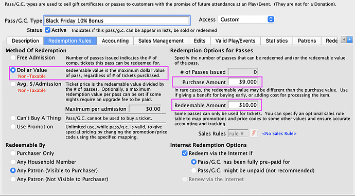355x196 pixels.
Task: Select Pass/G.C. might be unpaid option
Action: point(193,170)
